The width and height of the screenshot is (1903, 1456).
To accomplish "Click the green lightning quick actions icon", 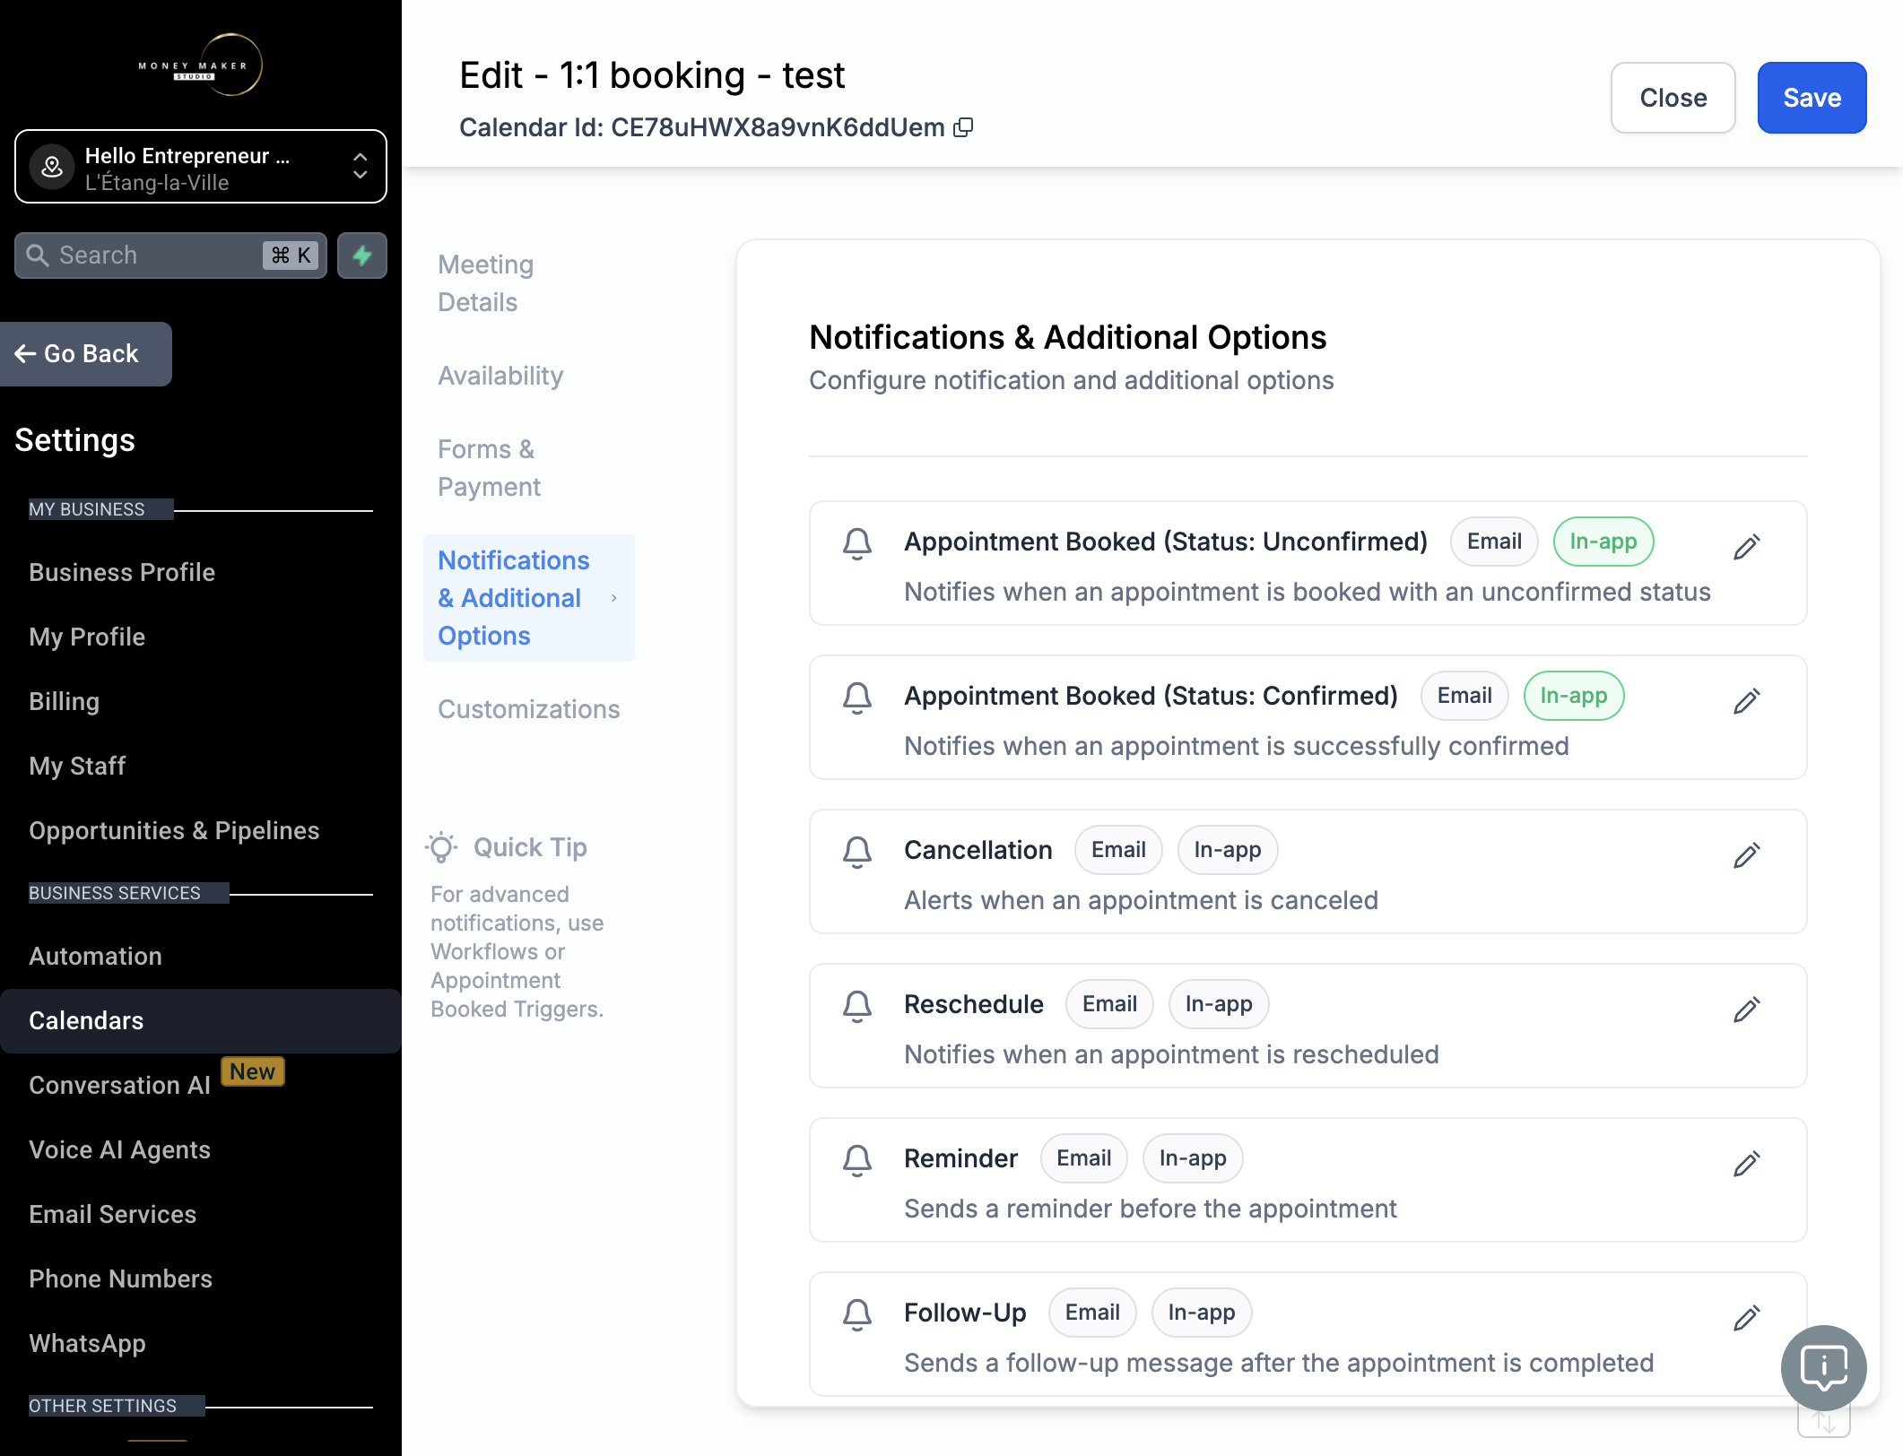I will (362, 256).
